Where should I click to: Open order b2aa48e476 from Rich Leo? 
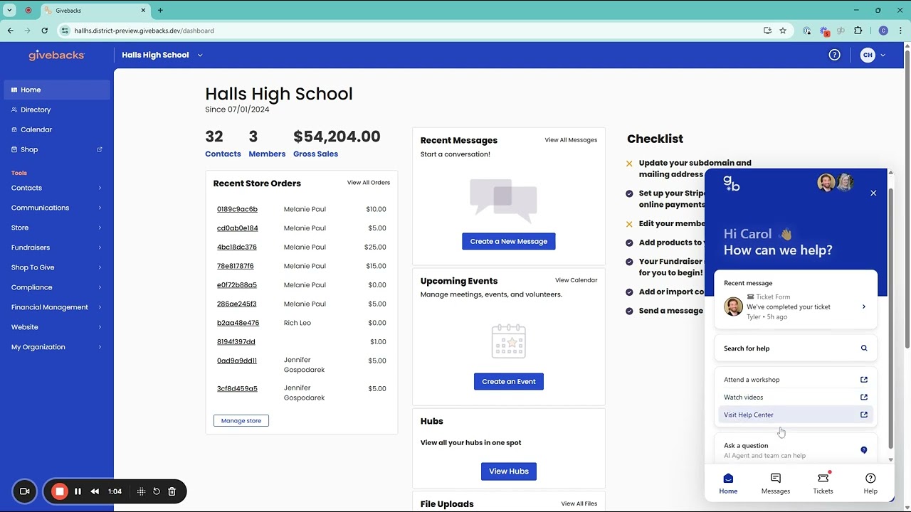pos(238,323)
